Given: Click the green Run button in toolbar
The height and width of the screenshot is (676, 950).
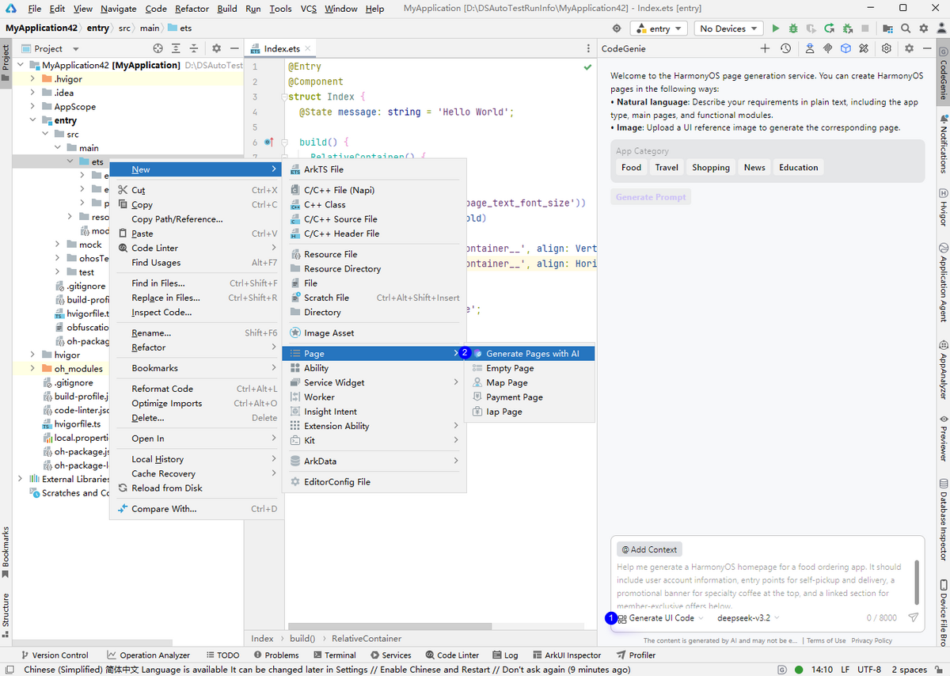Looking at the screenshot, I should tap(776, 28).
